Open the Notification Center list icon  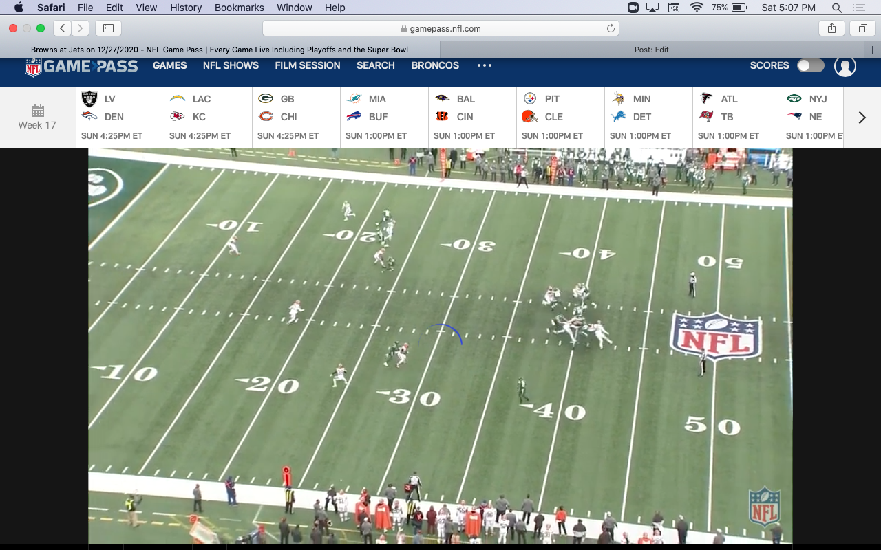[858, 8]
